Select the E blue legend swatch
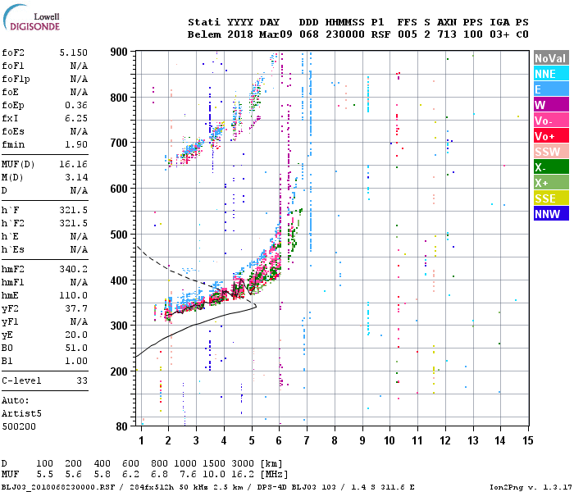 pyautogui.click(x=551, y=89)
